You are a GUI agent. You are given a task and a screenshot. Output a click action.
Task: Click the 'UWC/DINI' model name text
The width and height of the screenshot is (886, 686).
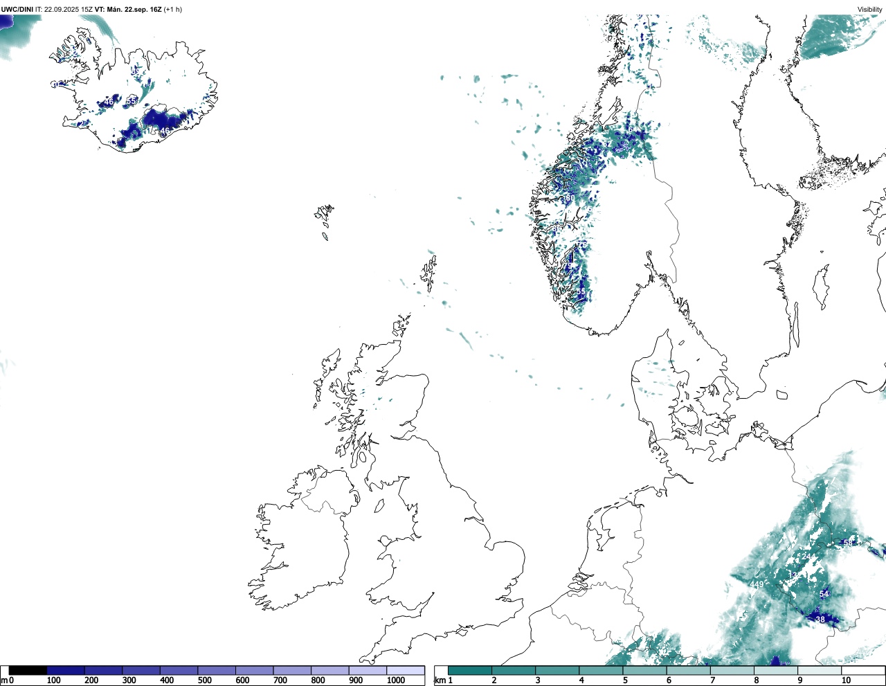[17, 10]
